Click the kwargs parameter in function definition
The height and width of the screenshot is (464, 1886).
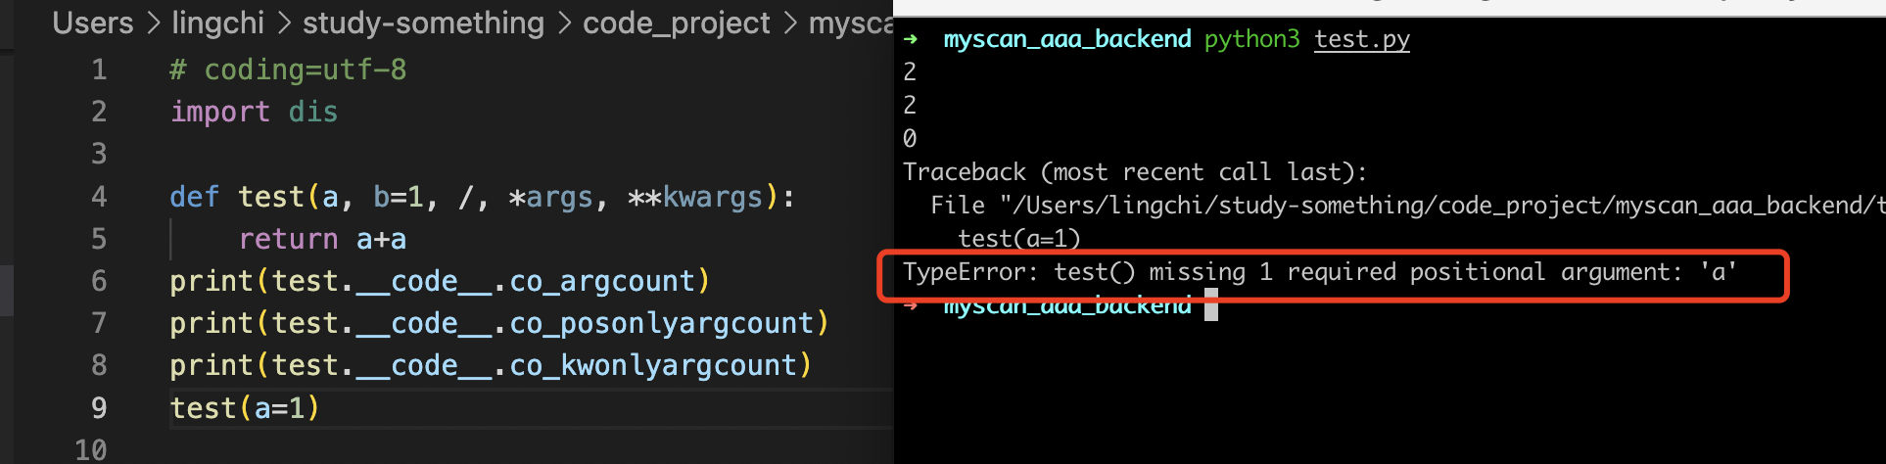pyautogui.click(x=712, y=198)
